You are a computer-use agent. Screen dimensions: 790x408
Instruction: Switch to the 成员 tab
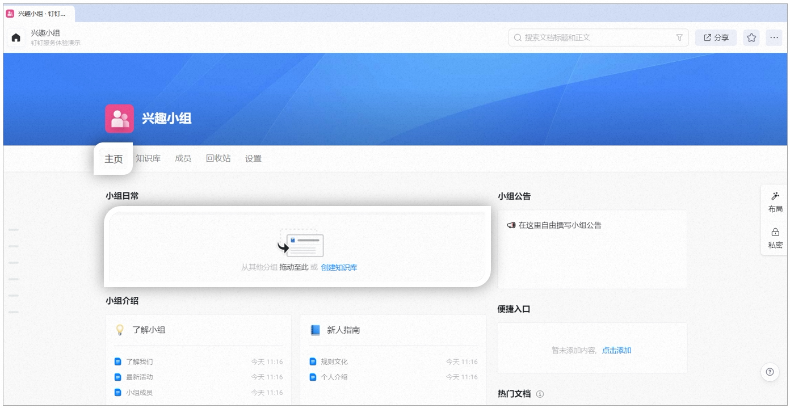pyautogui.click(x=183, y=158)
